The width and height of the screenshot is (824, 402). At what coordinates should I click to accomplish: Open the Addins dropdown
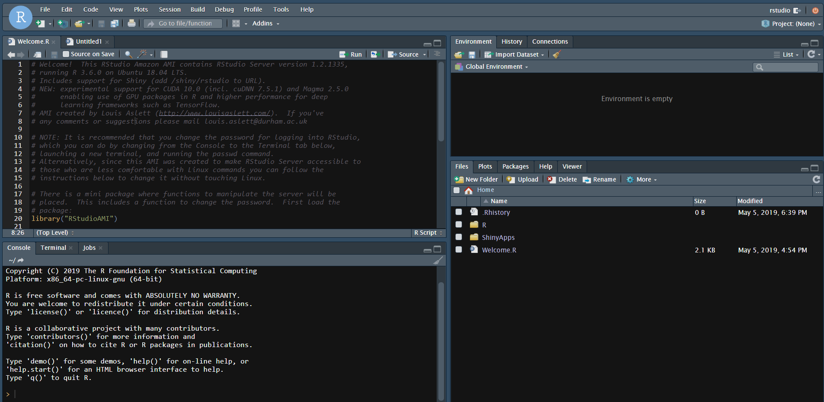point(265,23)
